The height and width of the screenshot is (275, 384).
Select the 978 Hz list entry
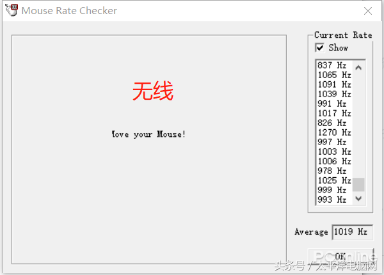pos(335,171)
